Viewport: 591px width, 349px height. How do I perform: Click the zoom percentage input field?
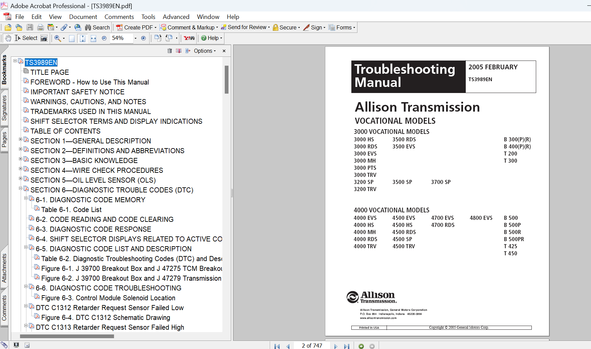(x=122, y=38)
